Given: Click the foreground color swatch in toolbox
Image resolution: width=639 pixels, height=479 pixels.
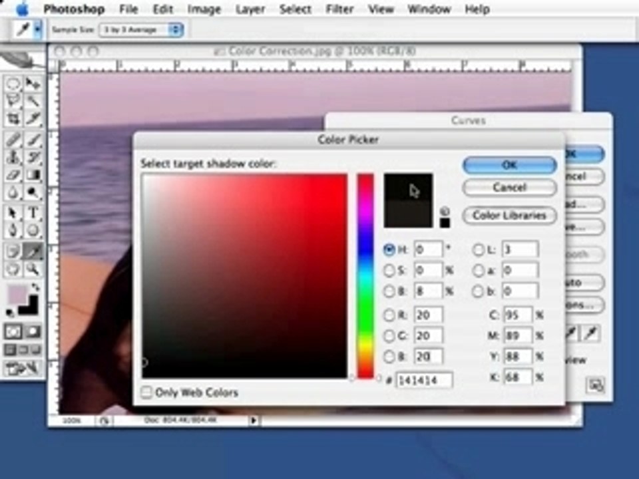Looking at the screenshot, I should coord(17,295).
